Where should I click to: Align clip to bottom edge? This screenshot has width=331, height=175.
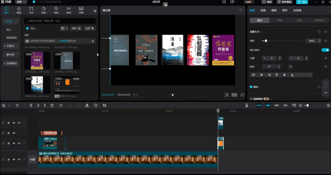coord(292,75)
